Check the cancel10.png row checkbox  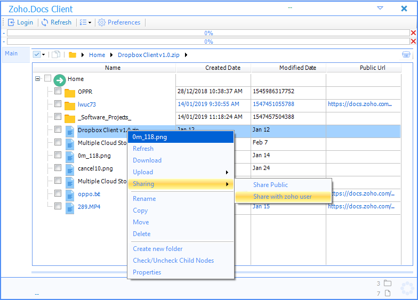58,167
